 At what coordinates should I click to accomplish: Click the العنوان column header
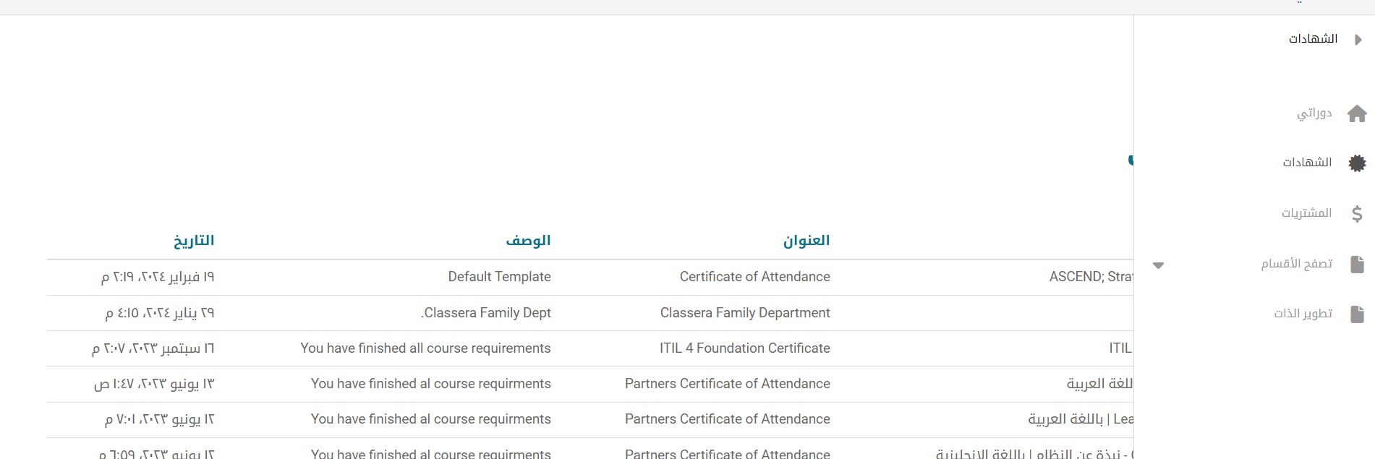(806, 241)
